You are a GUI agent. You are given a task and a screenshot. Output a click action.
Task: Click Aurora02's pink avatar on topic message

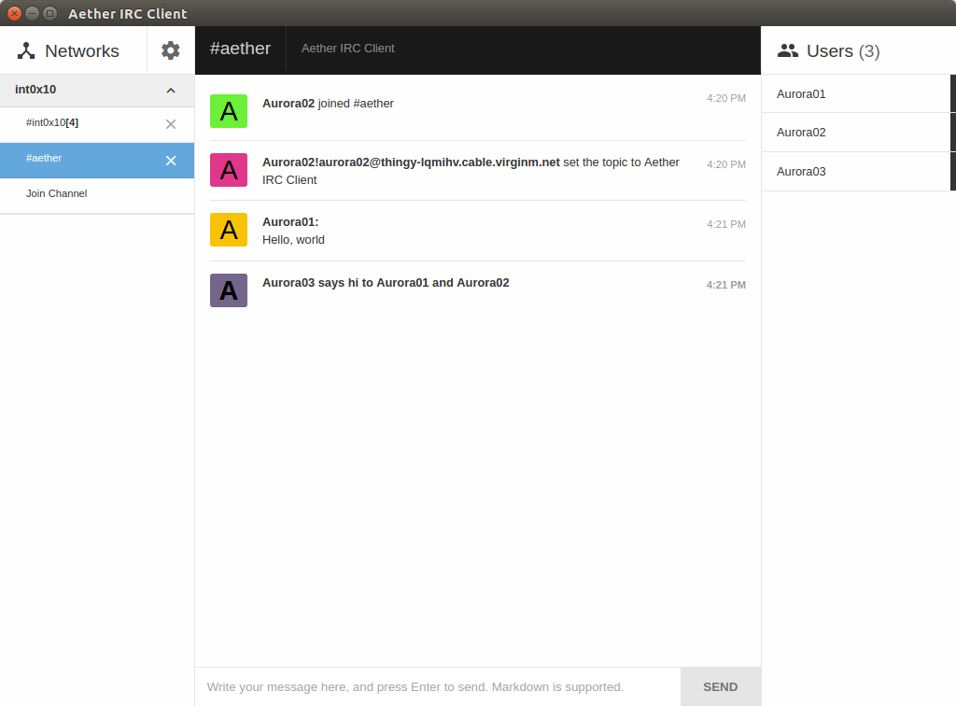228,170
